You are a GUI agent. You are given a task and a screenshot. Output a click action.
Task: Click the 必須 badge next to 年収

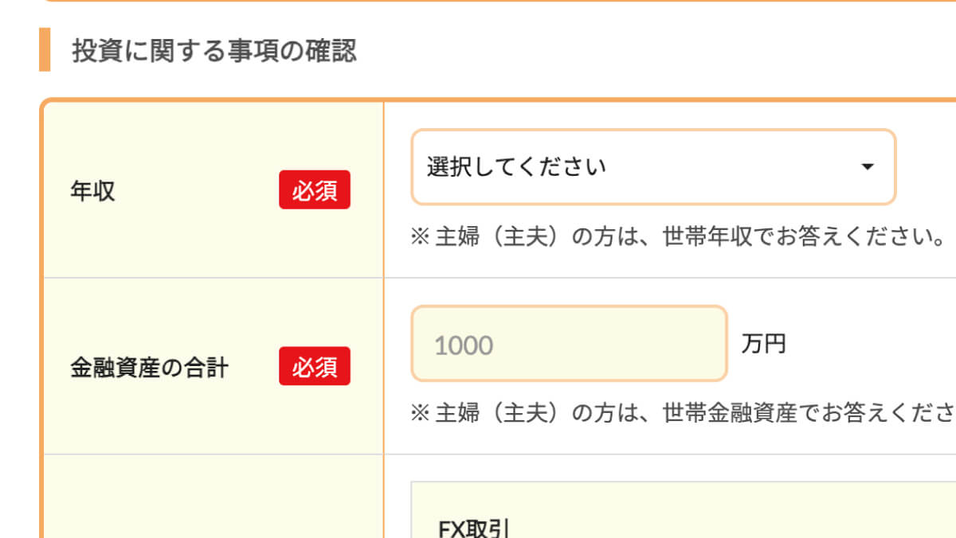(x=315, y=189)
